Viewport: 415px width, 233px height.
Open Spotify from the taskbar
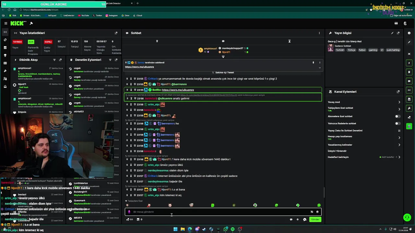click(x=232, y=229)
